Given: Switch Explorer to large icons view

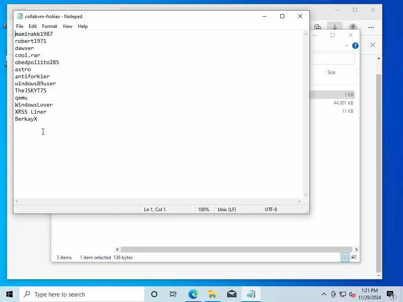Looking at the screenshot, I should pyautogui.click(x=354, y=257).
